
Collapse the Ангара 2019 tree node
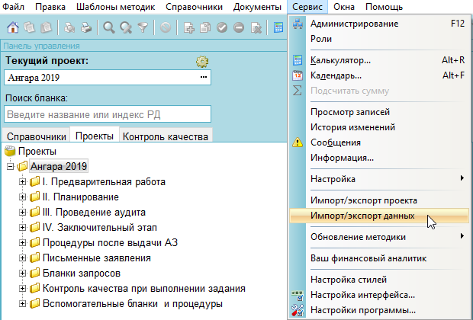point(10,166)
